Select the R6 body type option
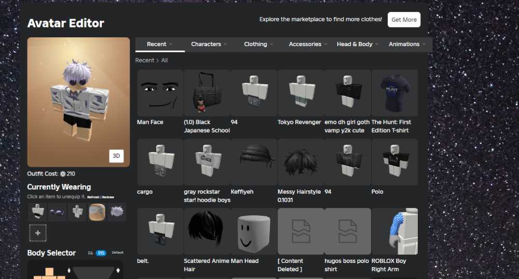The height and width of the screenshot is (279, 519). click(x=90, y=253)
